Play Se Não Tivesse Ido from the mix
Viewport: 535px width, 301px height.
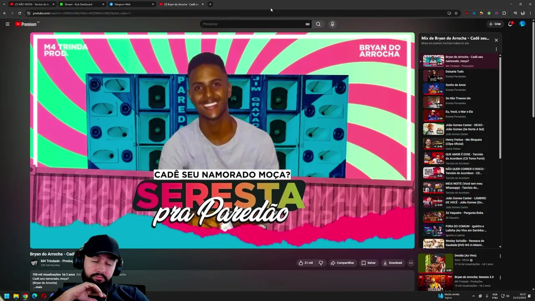pos(460,102)
